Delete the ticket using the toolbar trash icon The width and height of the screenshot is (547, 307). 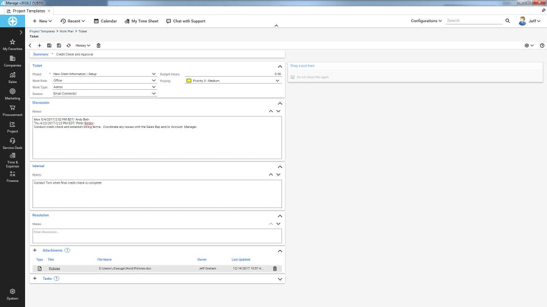pos(99,45)
